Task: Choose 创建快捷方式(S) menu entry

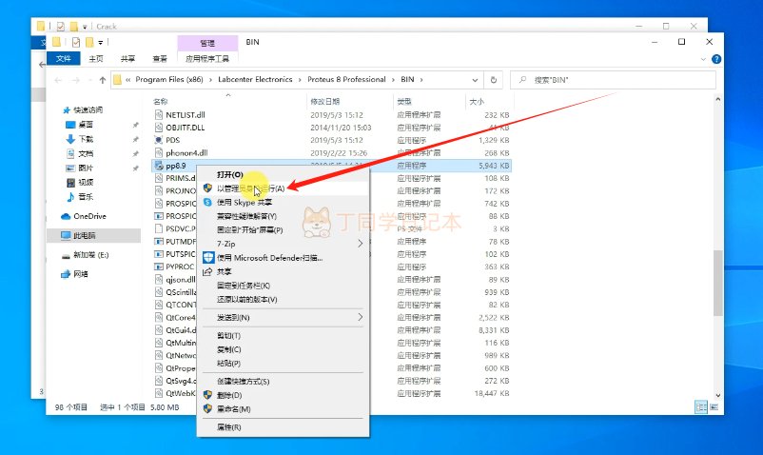Action: (x=283, y=382)
